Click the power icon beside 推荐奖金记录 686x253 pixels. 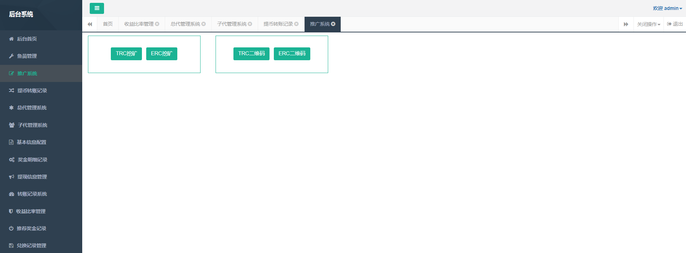(x=11, y=228)
